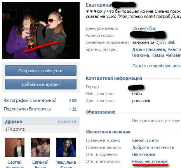Open Екатерина's profile photo
Viewport: 181px width, 168px height.
41,30
